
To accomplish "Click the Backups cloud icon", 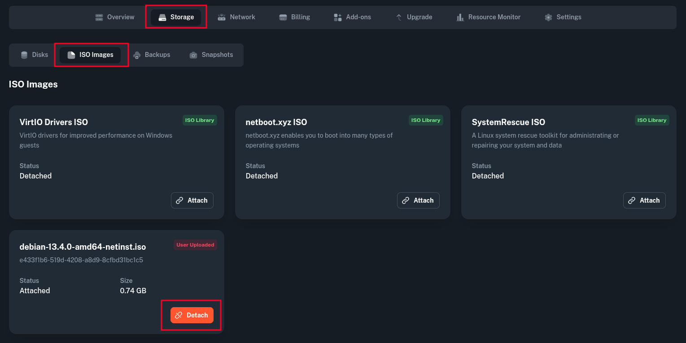I will [137, 55].
